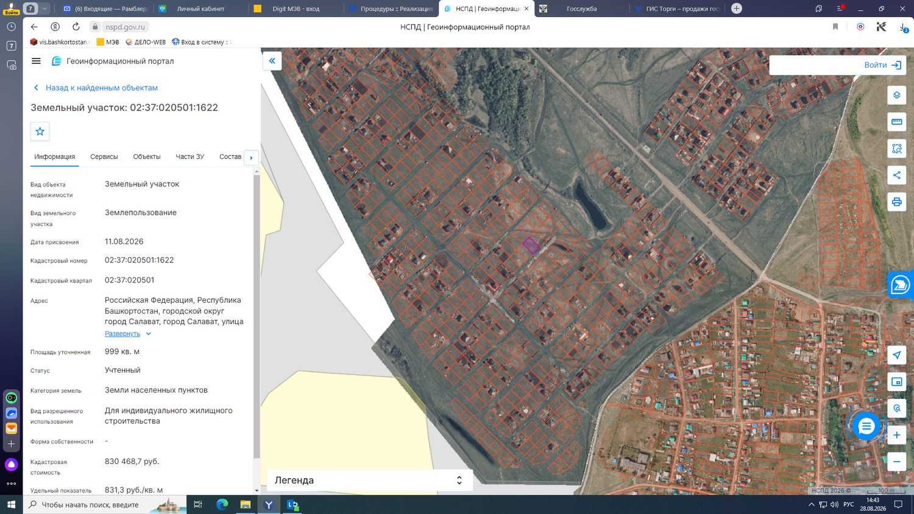
Task: Zoom in on the map
Action: pos(897,435)
